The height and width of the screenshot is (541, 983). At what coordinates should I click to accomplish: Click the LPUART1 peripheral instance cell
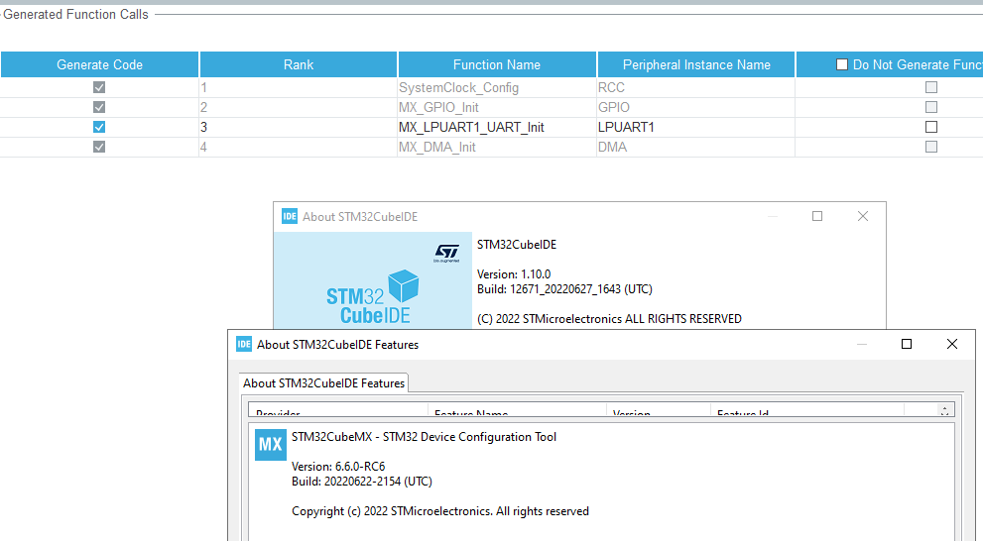point(696,127)
